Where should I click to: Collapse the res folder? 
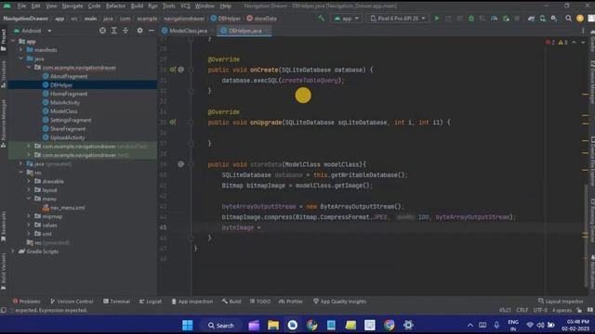point(20,173)
